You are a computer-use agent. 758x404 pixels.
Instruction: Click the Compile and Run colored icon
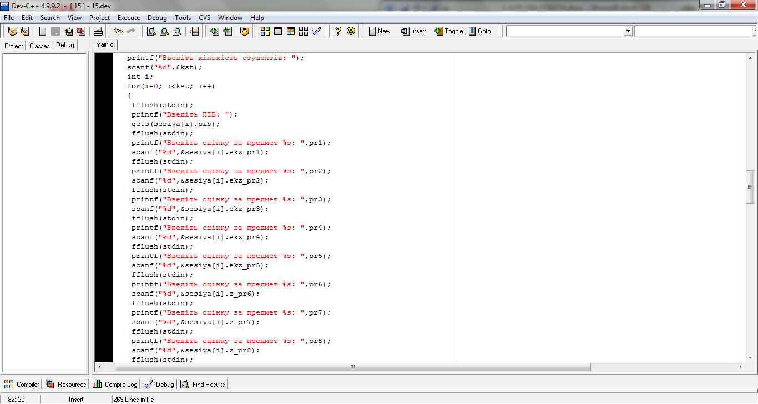(x=291, y=31)
